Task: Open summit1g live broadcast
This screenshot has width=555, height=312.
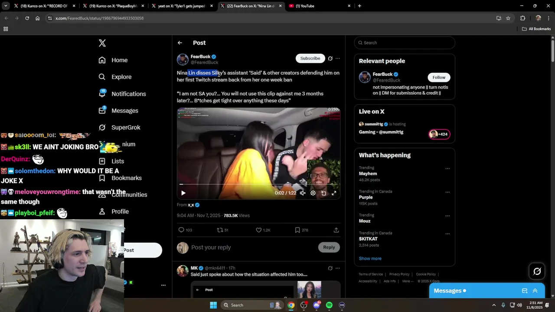Action: pyautogui.click(x=405, y=128)
